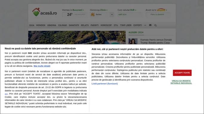This screenshot has height=114, width=204.
Task: Open the Mai multe detalii link
Action: [42, 66]
